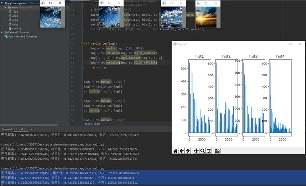The width and height of the screenshot is (306, 186).
Task: Select 4.jpg in the project tree
Action: [x=15, y=24]
